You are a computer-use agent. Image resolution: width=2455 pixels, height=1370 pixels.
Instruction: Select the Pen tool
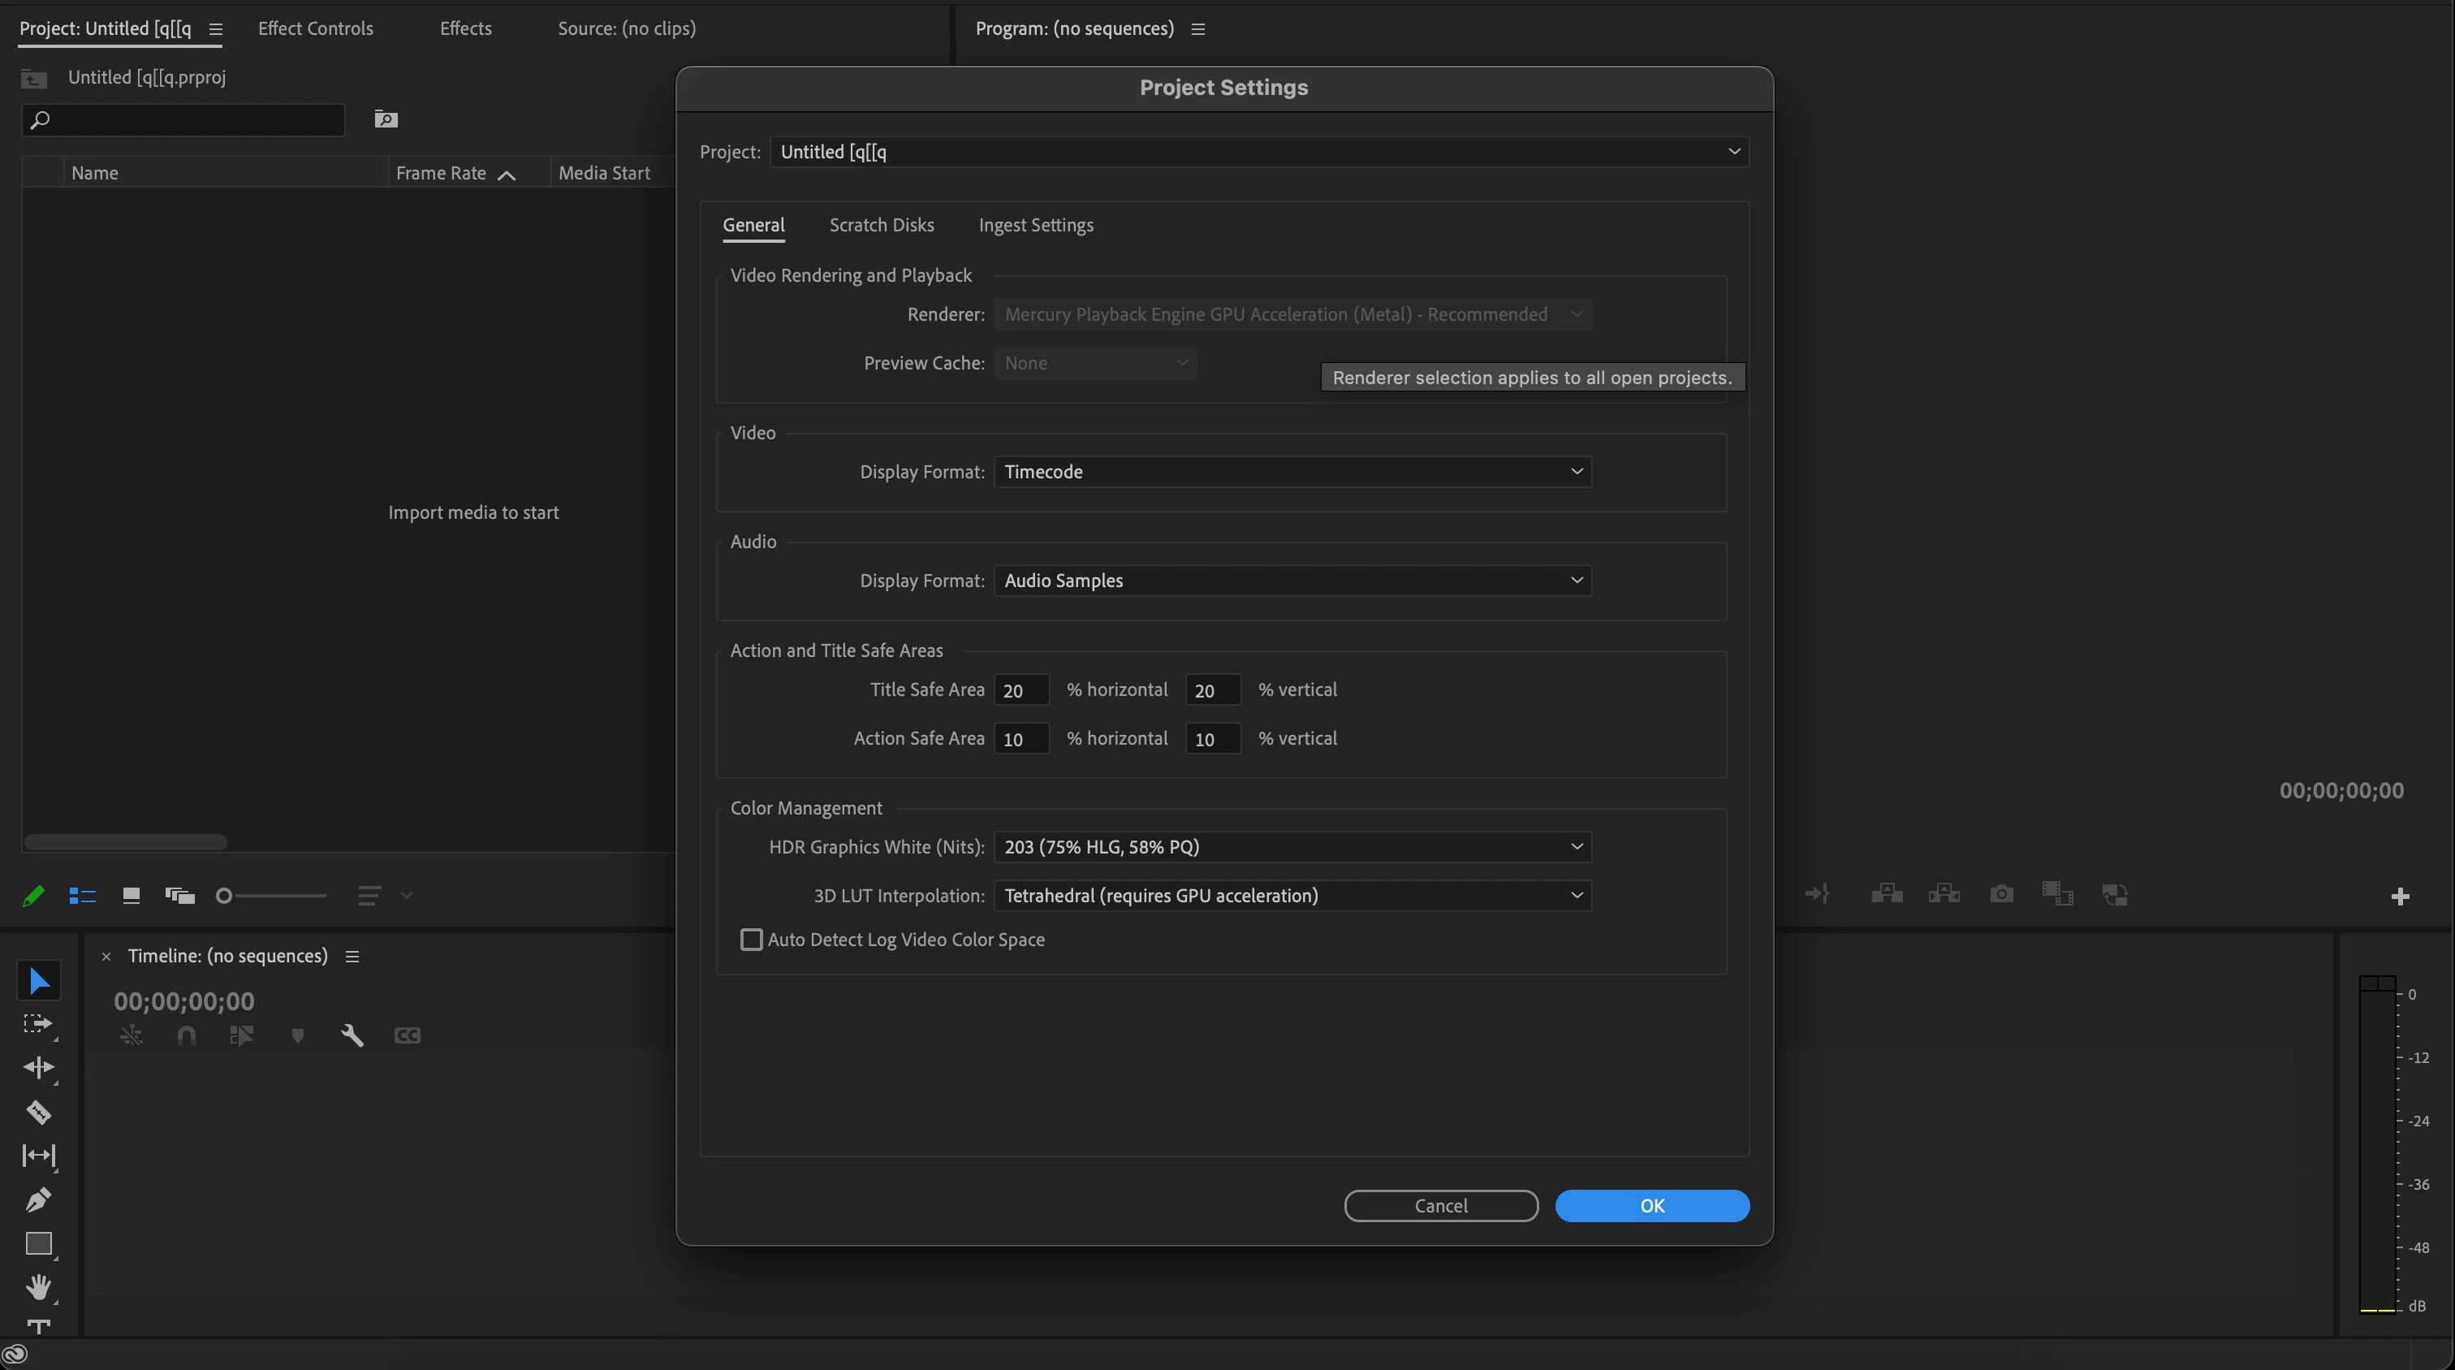point(38,1199)
